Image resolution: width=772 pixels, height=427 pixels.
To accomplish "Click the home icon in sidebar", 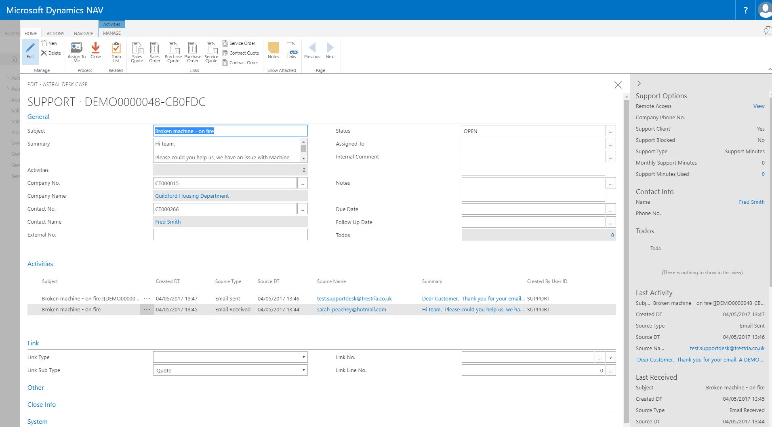I will tap(14, 59).
